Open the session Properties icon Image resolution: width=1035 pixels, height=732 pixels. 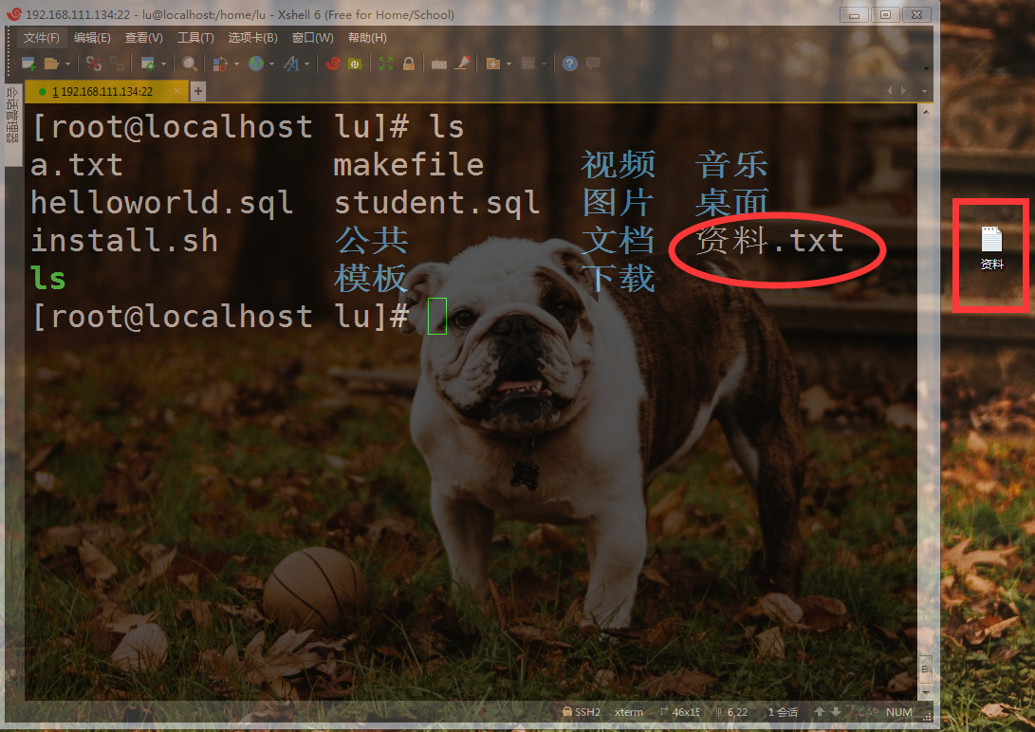click(x=148, y=64)
